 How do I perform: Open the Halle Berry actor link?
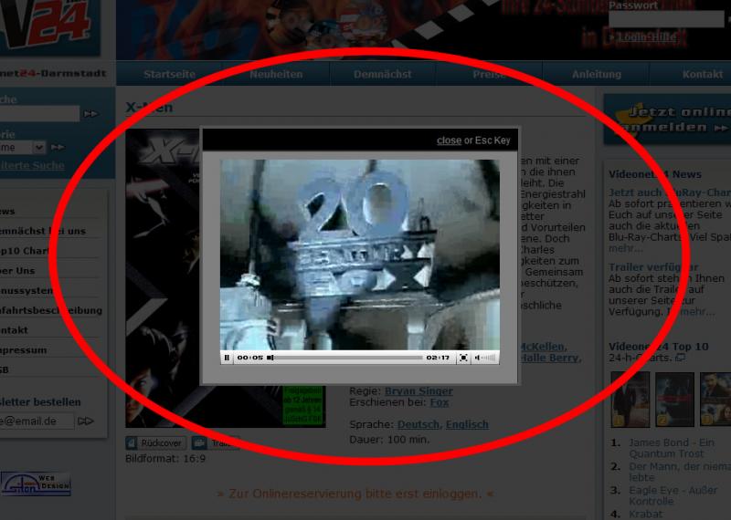click(x=551, y=358)
